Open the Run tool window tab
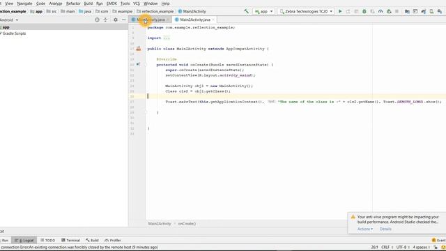Screen dimensions: 446x251 pos(5,240)
